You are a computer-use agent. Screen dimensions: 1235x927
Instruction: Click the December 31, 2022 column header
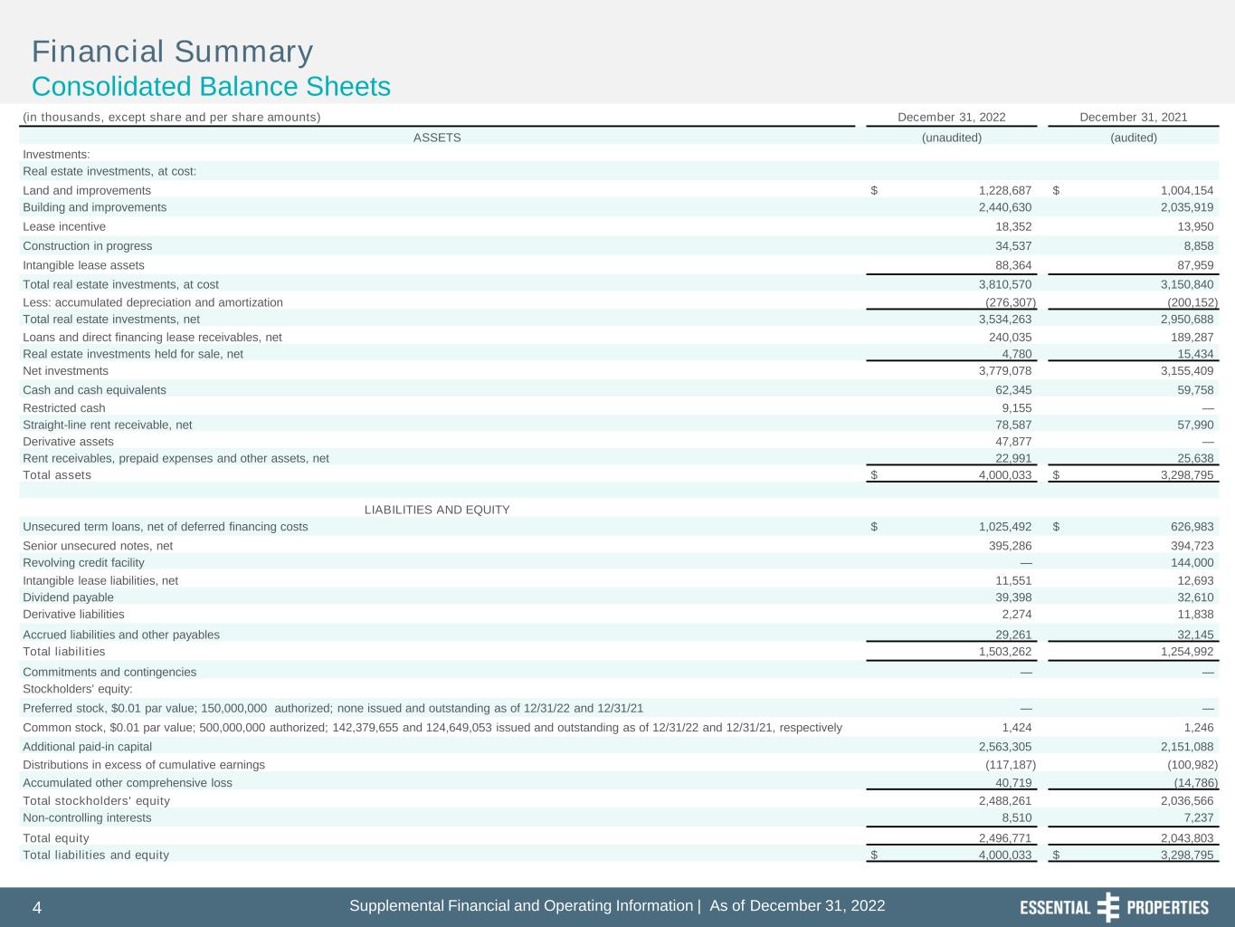(951, 117)
